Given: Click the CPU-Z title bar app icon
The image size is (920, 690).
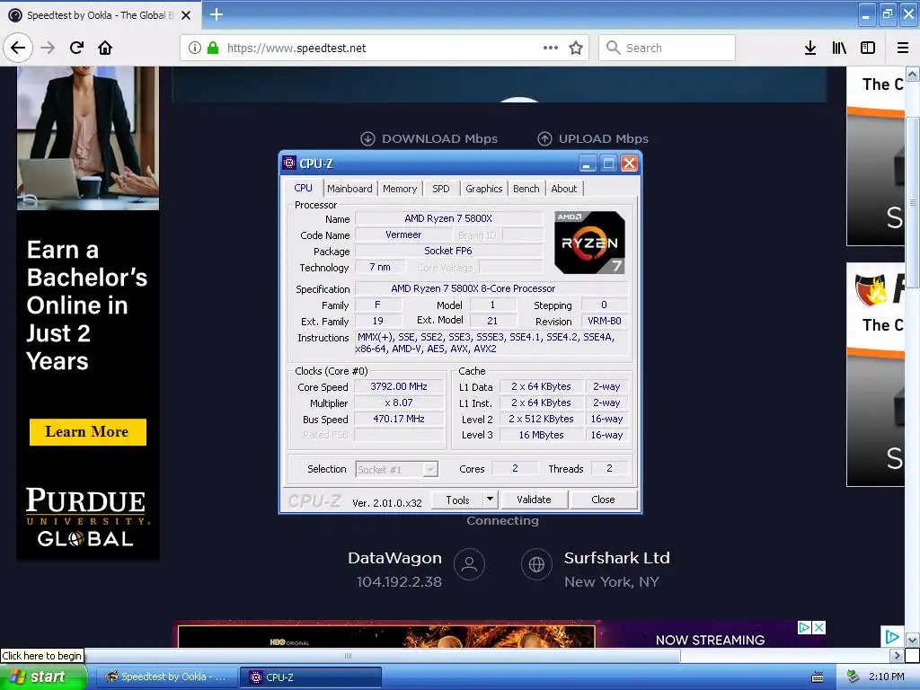Looking at the screenshot, I should (x=288, y=163).
